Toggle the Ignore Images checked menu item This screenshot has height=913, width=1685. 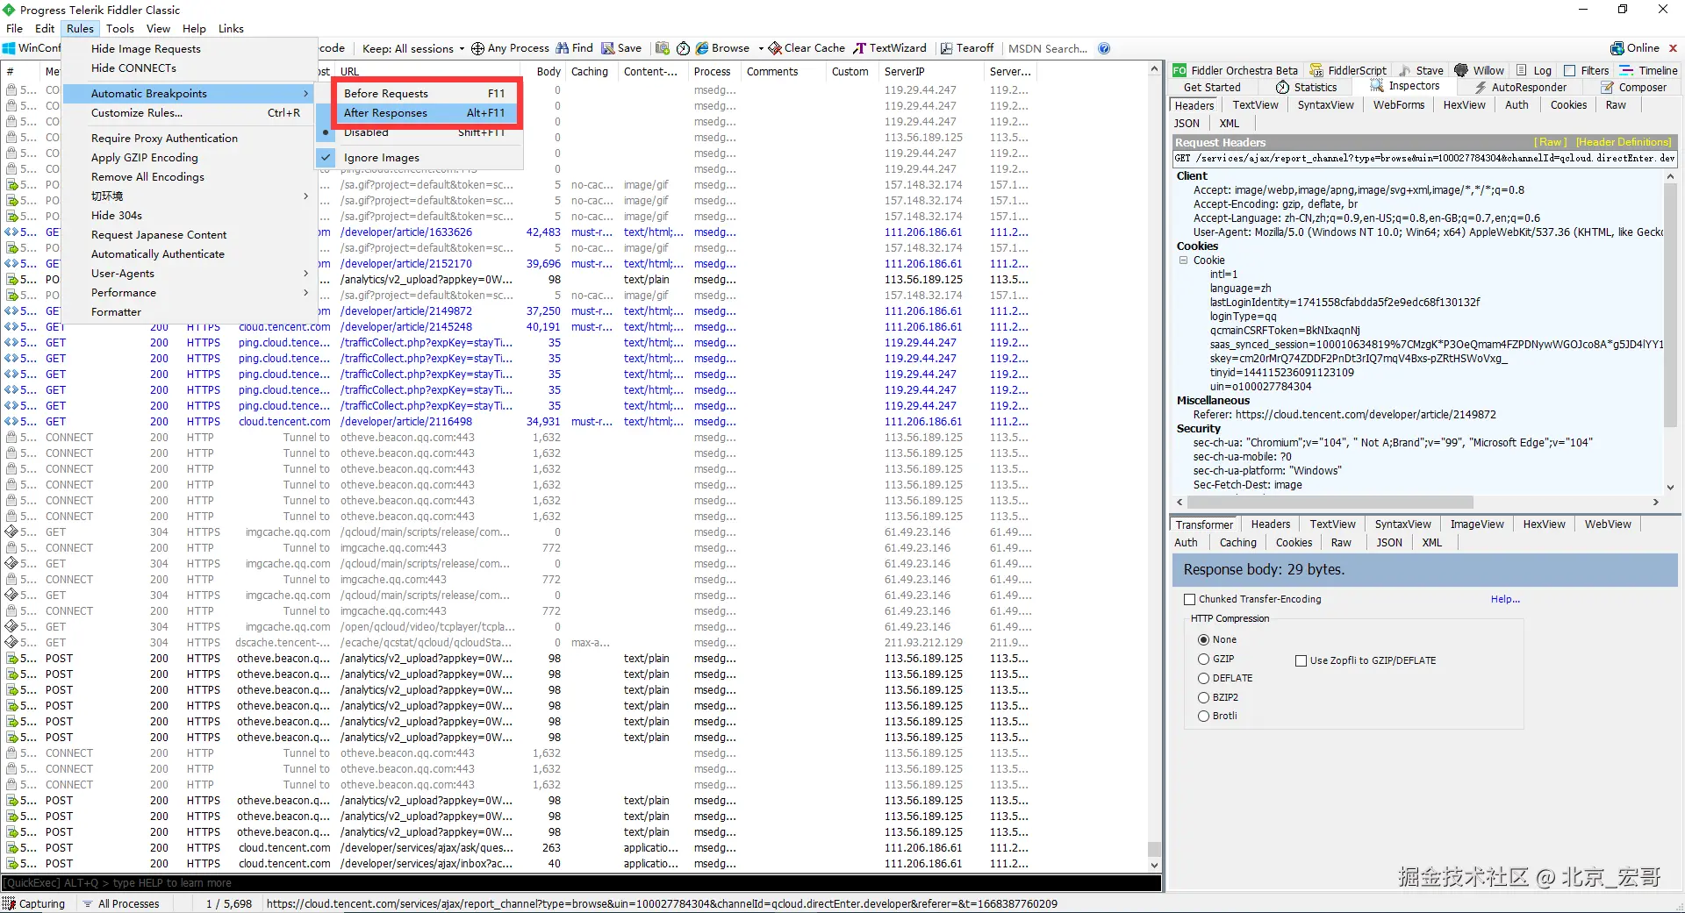pyautogui.click(x=419, y=158)
